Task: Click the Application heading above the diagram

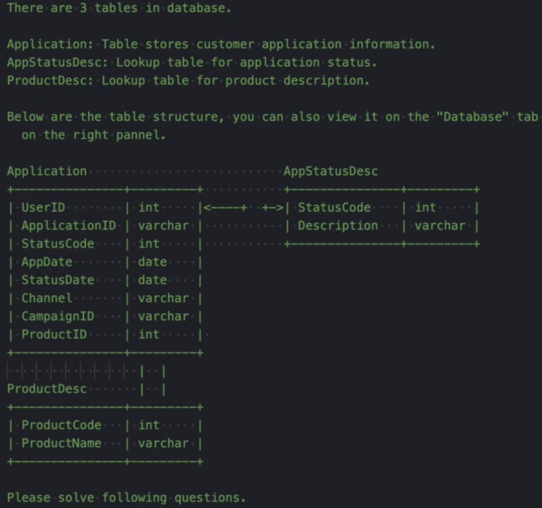Action: [x=47, y=171]
